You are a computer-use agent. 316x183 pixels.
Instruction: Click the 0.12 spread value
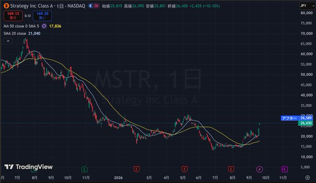[27, 16]
